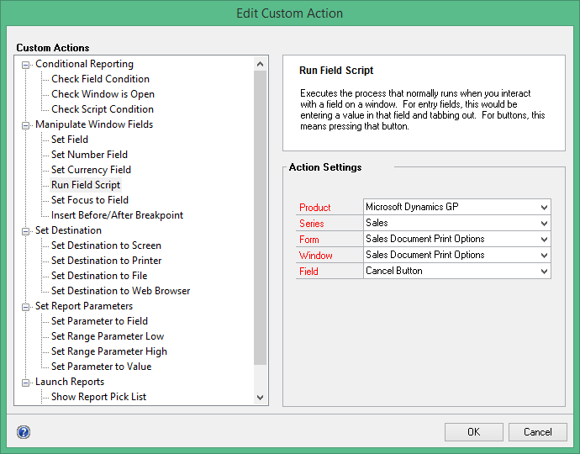Click the Edit Custom Action title bar

(x=290, y=13)
